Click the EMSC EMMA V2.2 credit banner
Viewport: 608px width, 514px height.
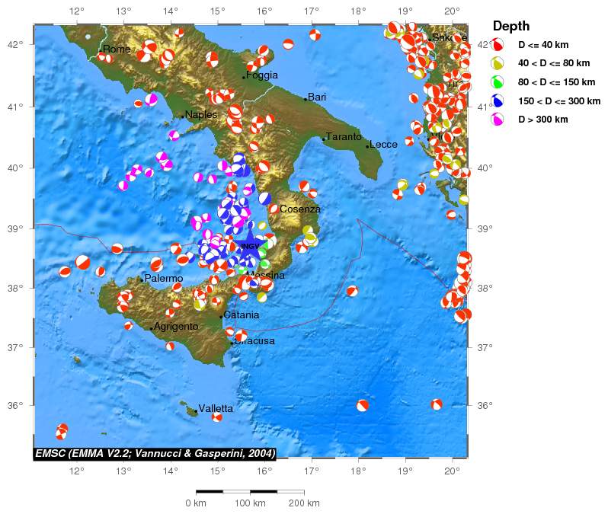pos(155,453)
